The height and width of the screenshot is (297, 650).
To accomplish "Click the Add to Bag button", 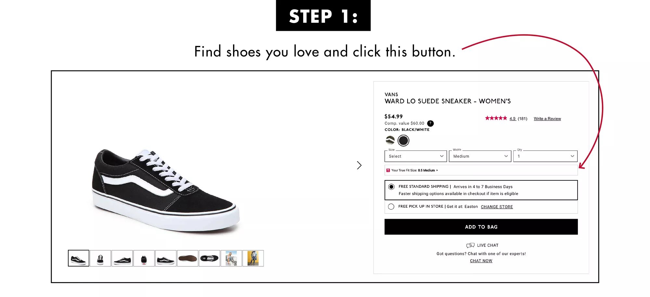I will (481, 227).
